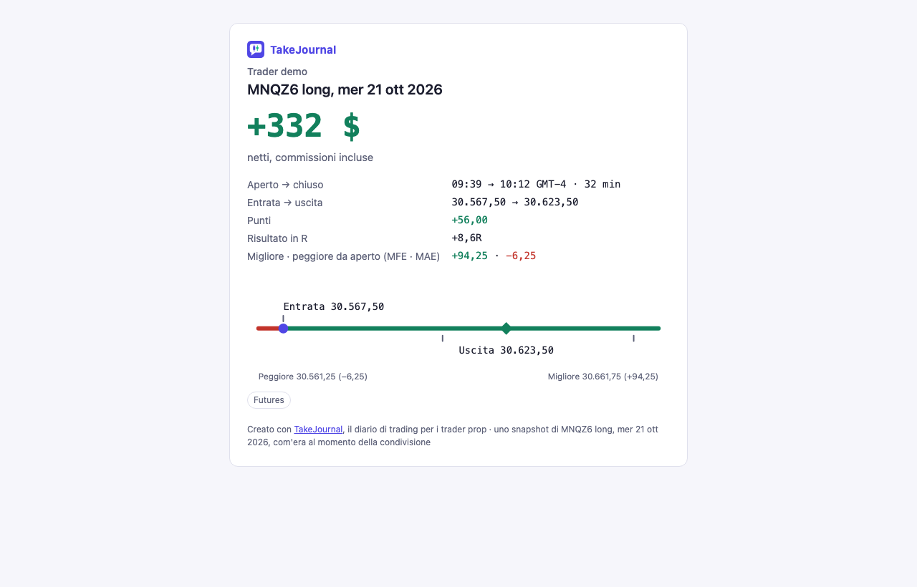Click the 'Trader demo' label
Screen dimensions: 917x587
[x=277, y=72]
